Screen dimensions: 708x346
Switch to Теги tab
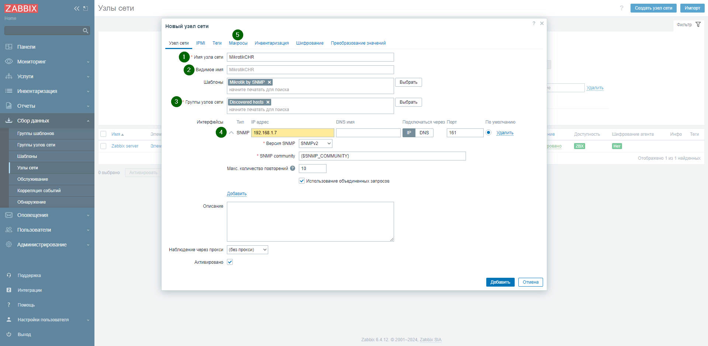pos(217,43)
